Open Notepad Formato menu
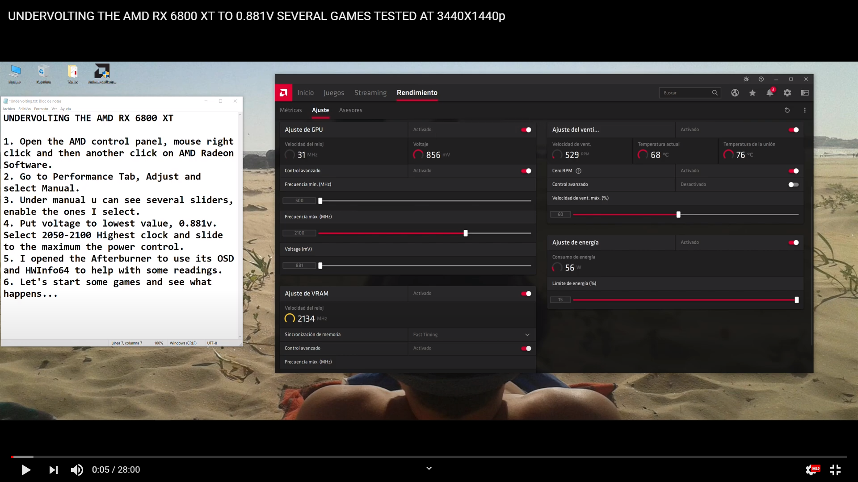 41,109
